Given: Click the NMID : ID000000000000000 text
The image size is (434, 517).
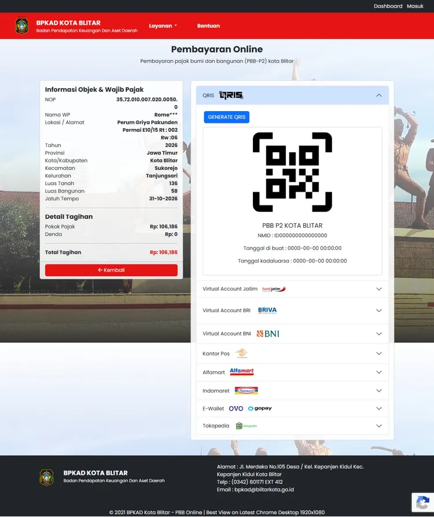Looking at the screenshot, I should pos(292,235).
